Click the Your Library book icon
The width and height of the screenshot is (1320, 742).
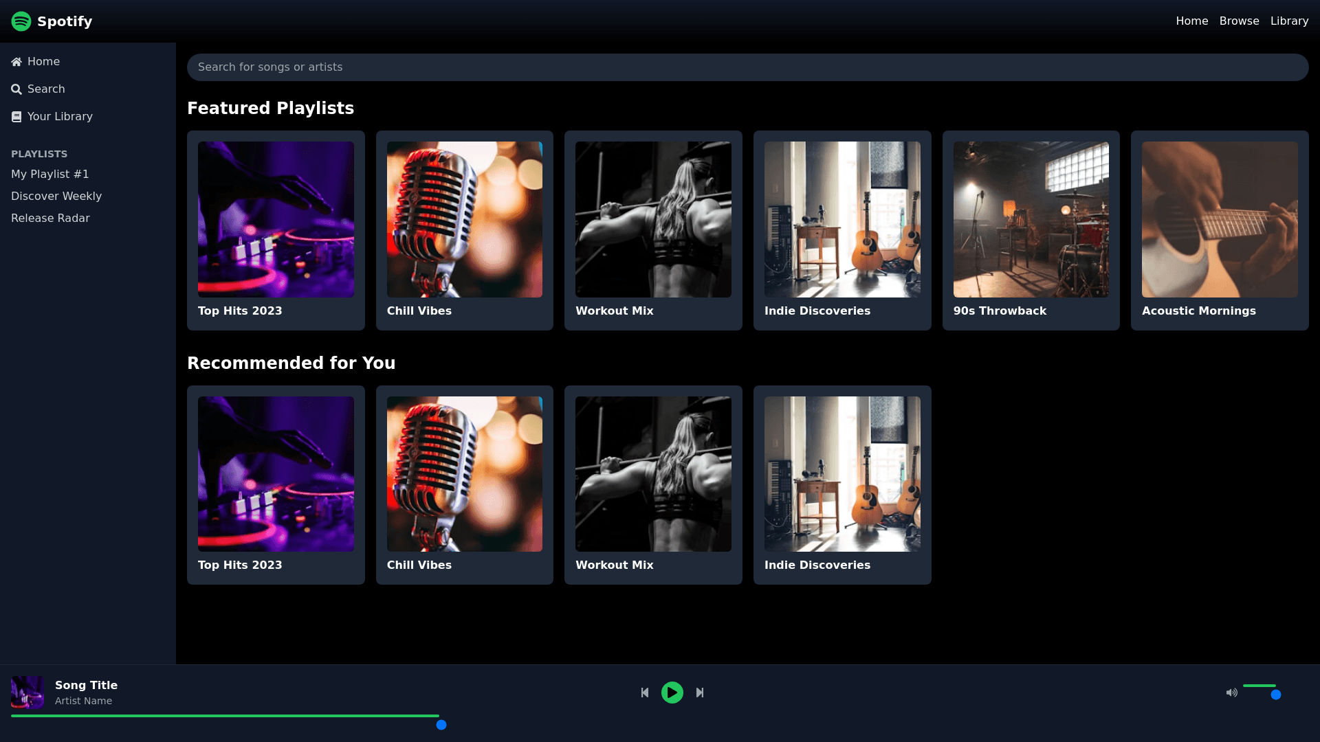pyautogui.click(x=16, y=117)
